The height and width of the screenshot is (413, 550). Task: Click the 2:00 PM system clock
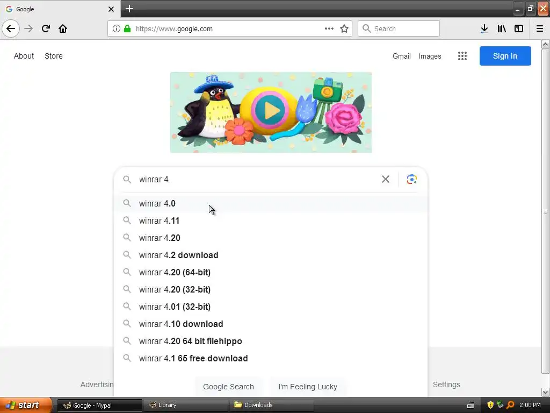coord(530,405)
